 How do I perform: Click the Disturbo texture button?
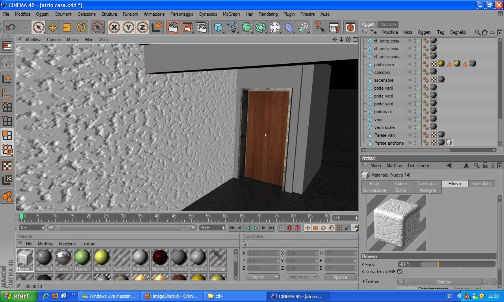[444, 282]
